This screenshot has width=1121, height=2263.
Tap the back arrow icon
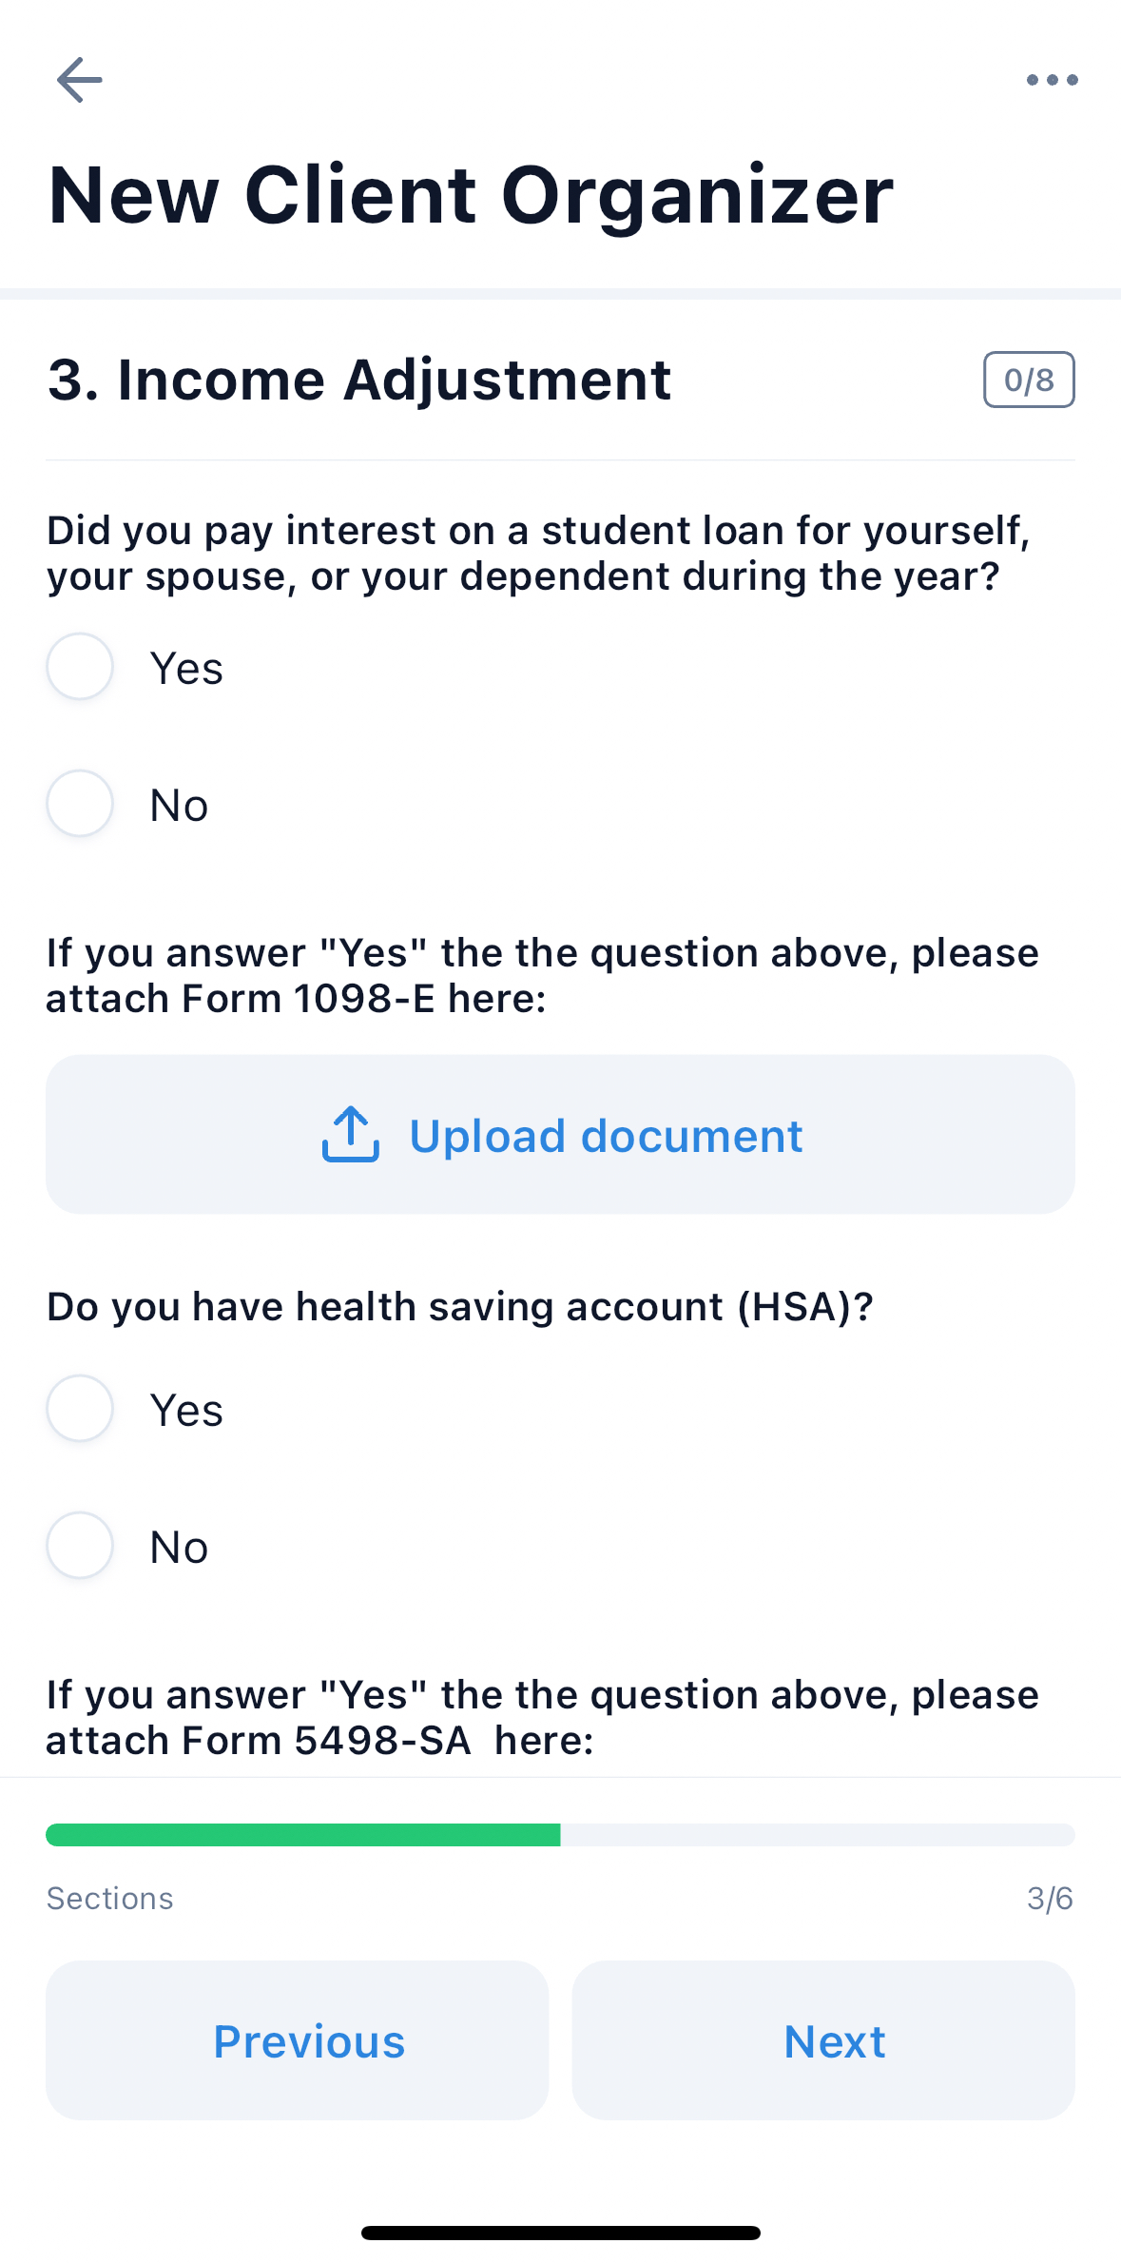[x=80, y=80]
